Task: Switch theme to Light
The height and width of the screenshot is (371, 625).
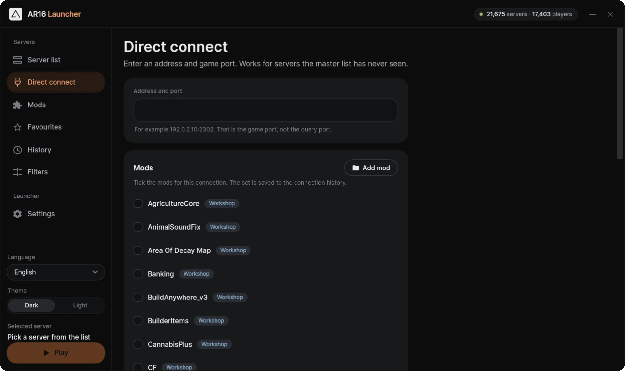Action: click(80, 305)
